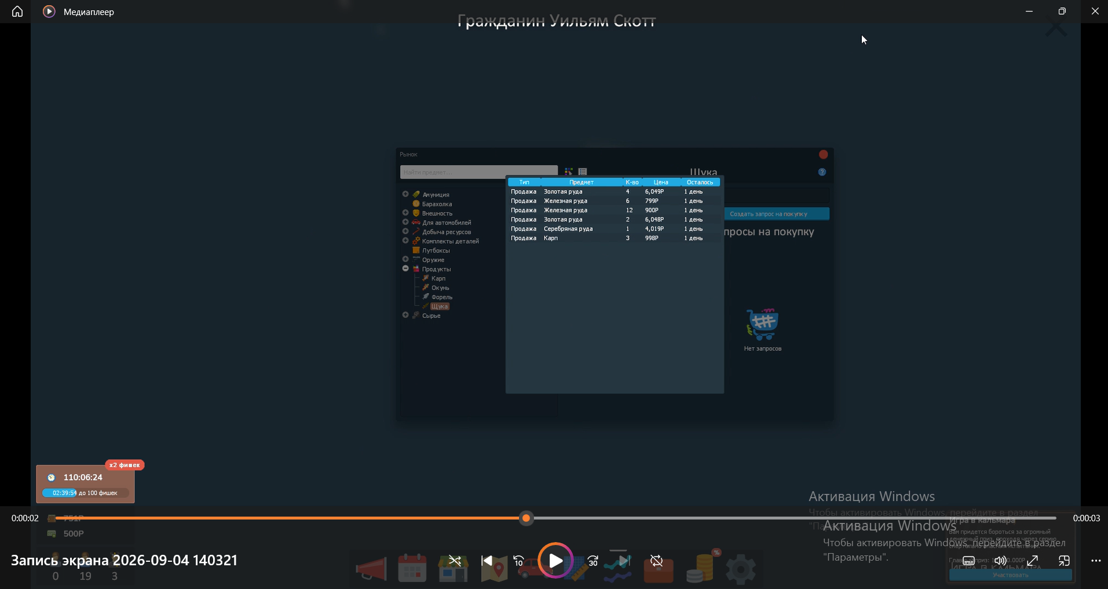Expand the Сырье category
Image resolution: width=1108 pixels, height=589 pixels.
click(x=405, y=315)
